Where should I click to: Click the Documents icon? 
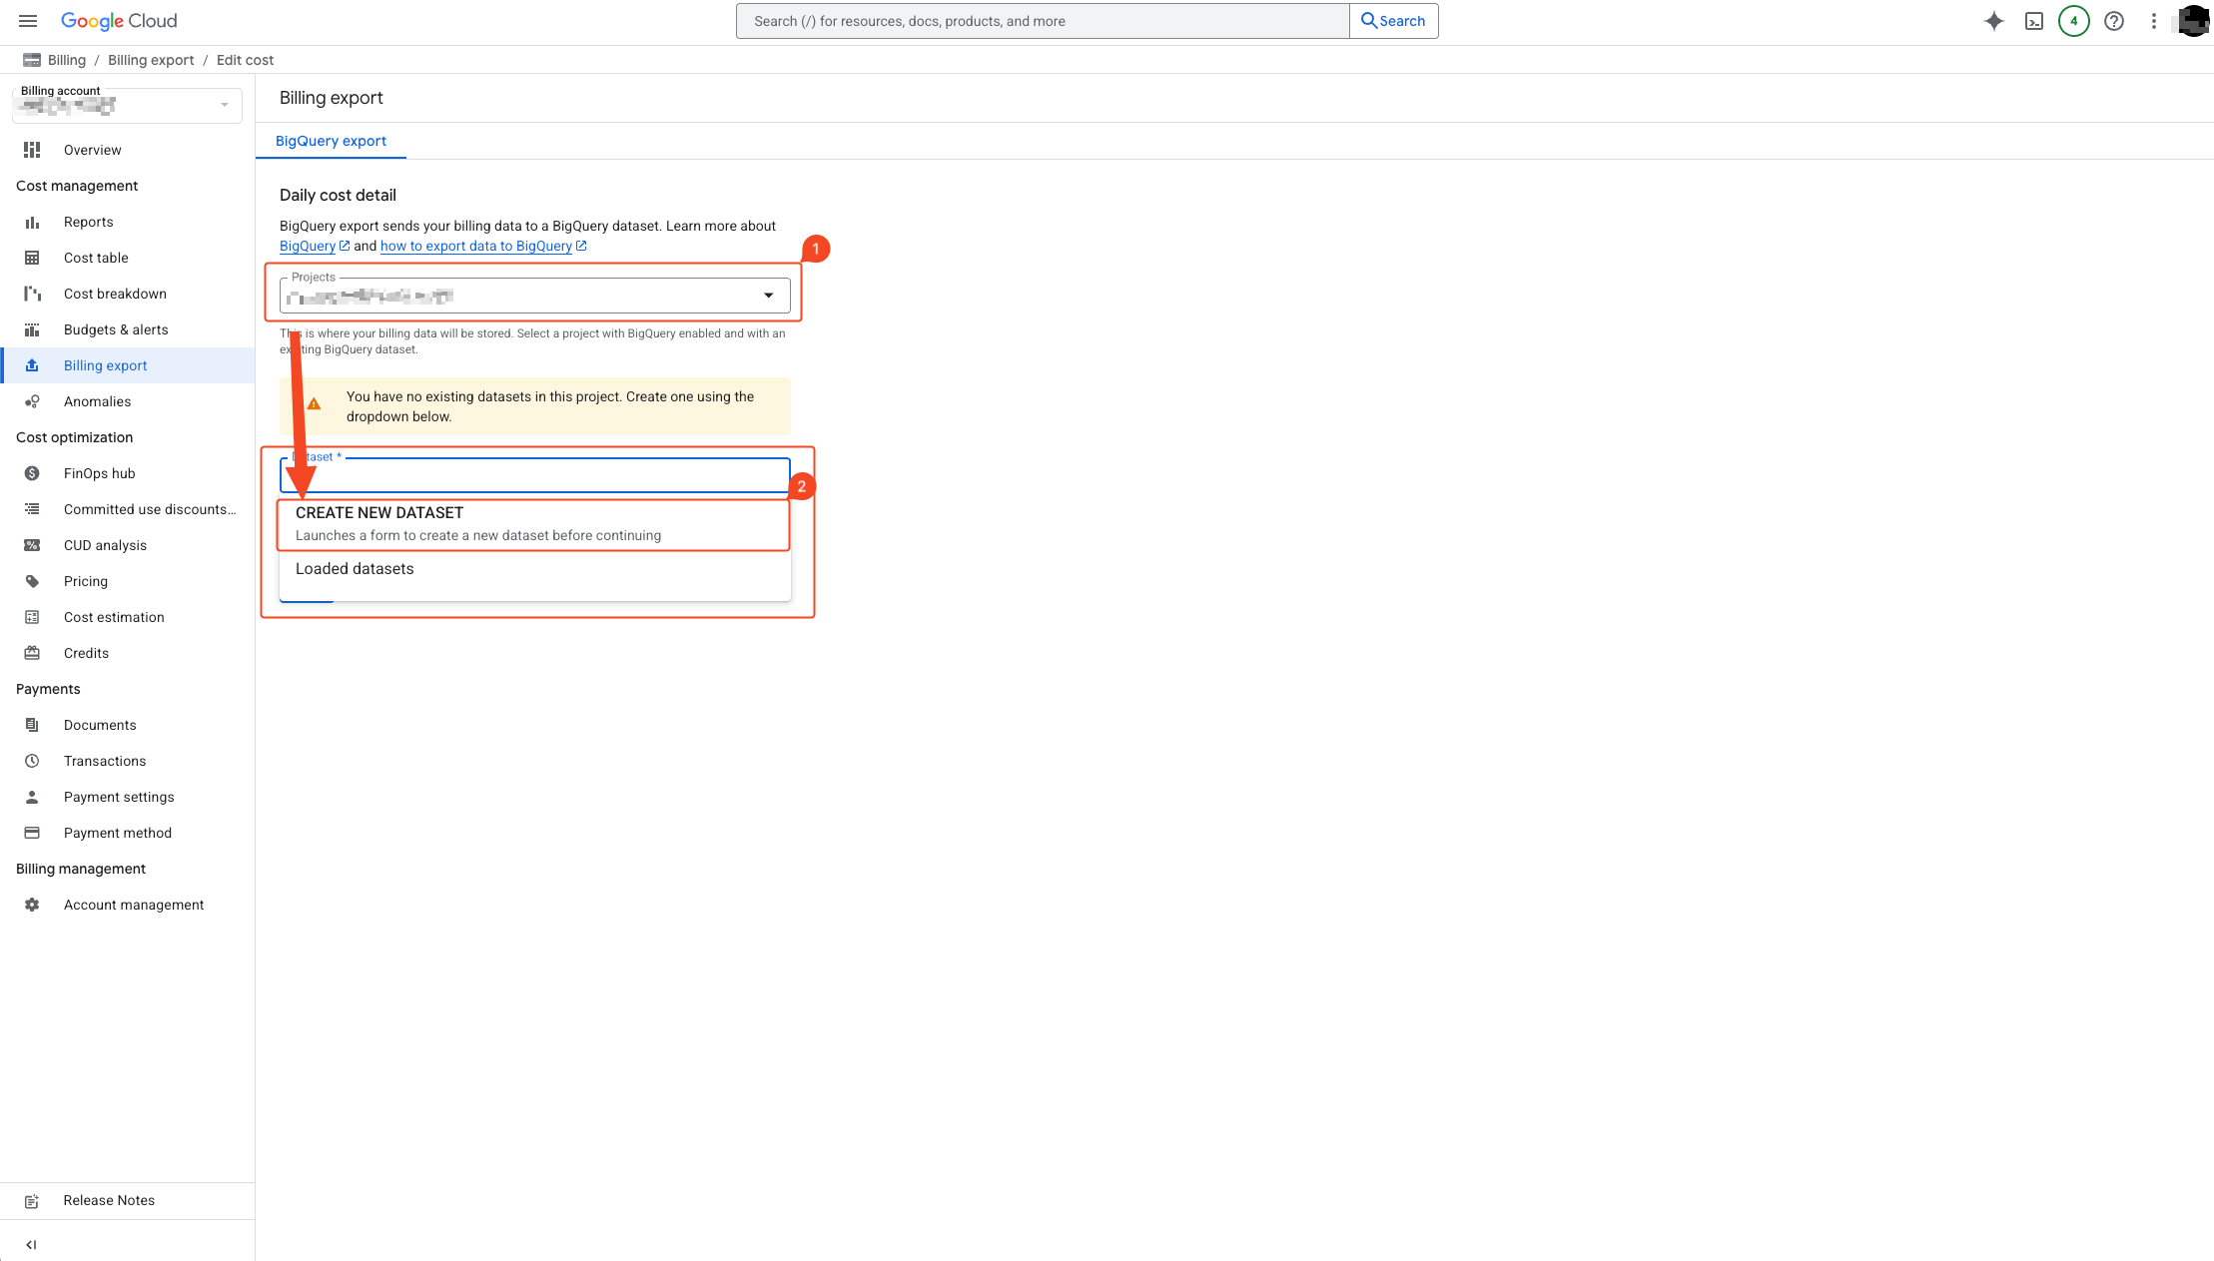click(x=32, y=725)
